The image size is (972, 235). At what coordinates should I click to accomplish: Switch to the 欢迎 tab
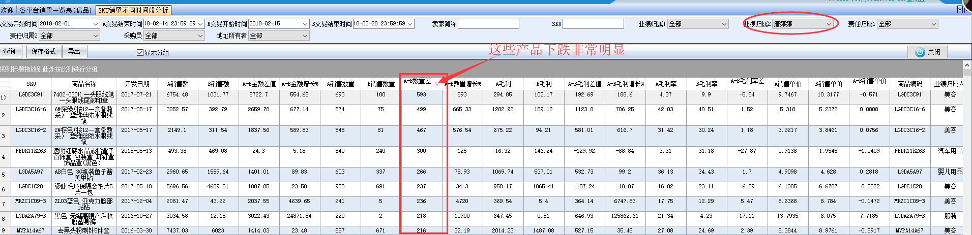[8, 10]
